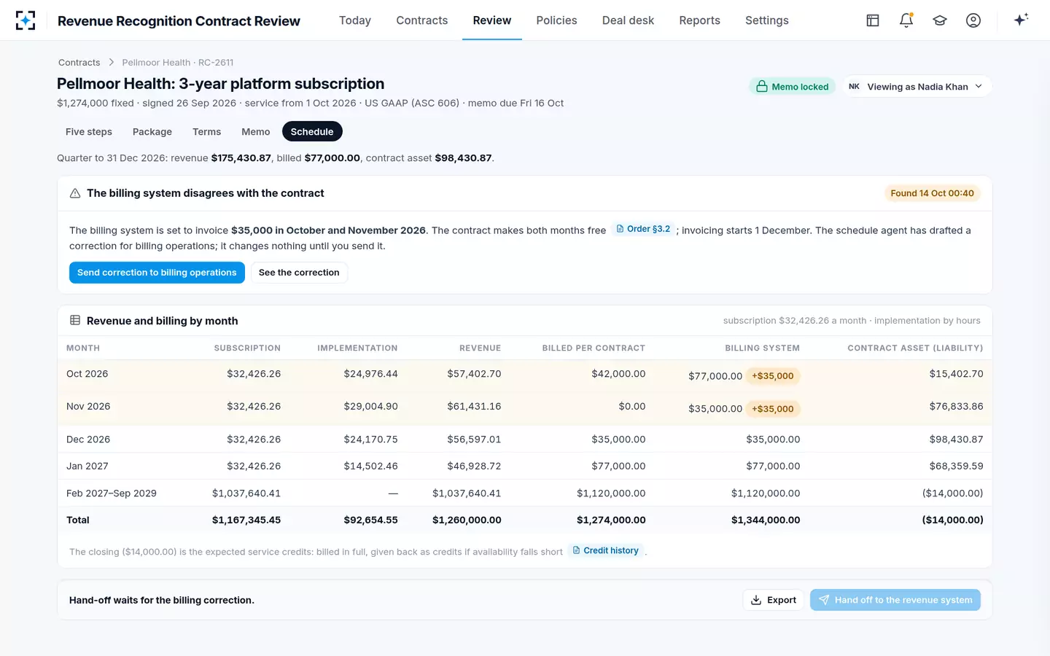Viewport: 1050px width, 656px height.
Task: Click the +$35,000 badge in Oct 2026 row
Action: coord(773,376)
